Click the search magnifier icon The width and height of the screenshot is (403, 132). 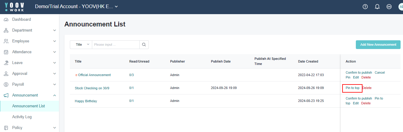144,45
